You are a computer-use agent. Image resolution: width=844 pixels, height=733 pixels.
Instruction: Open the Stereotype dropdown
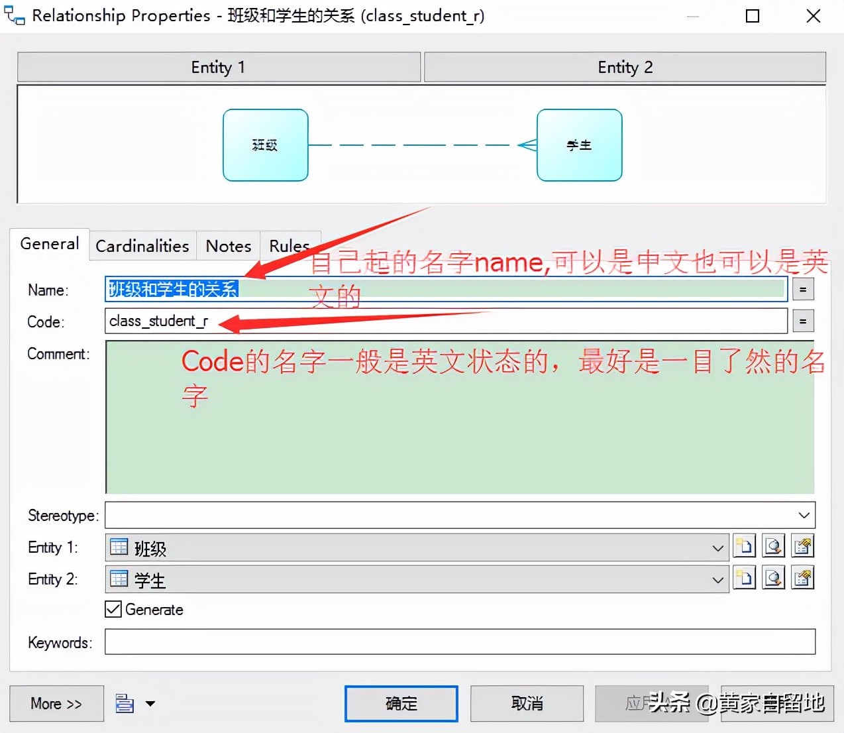[x=804, y=515]
